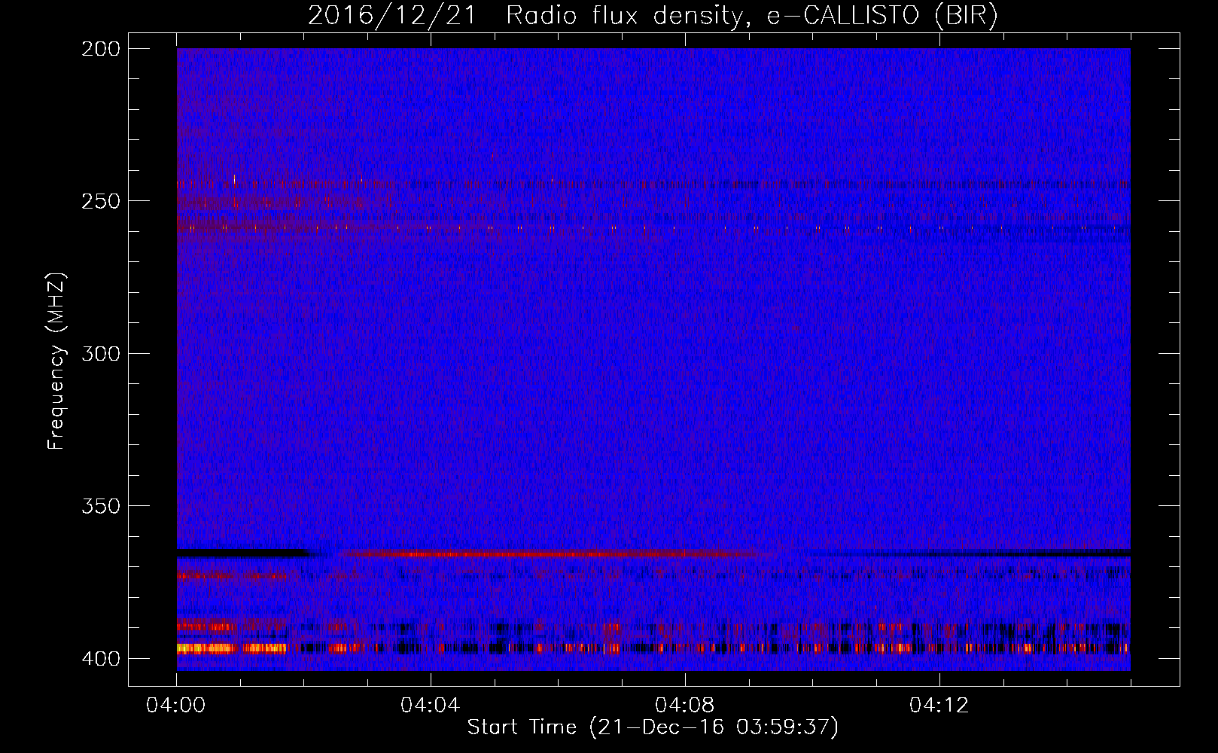The image size is (1218, 753).
Task: Click the 250 frequency tick label
Action: 100,201
